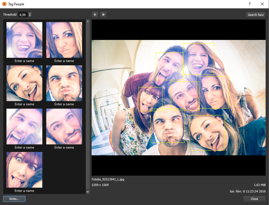The image size is (269, 205).
Task: Click the Write... button
Action: point(14,199)
